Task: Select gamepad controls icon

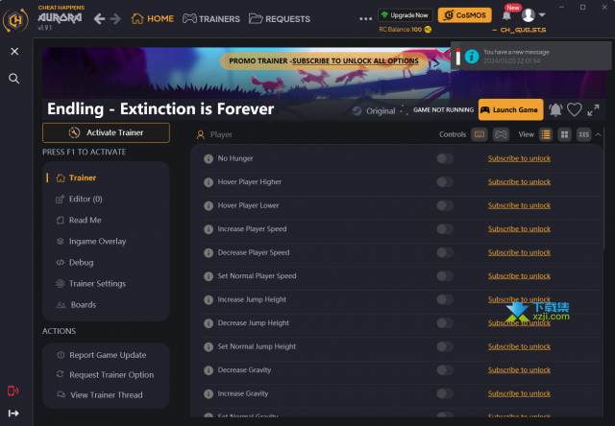Action: 501,134
